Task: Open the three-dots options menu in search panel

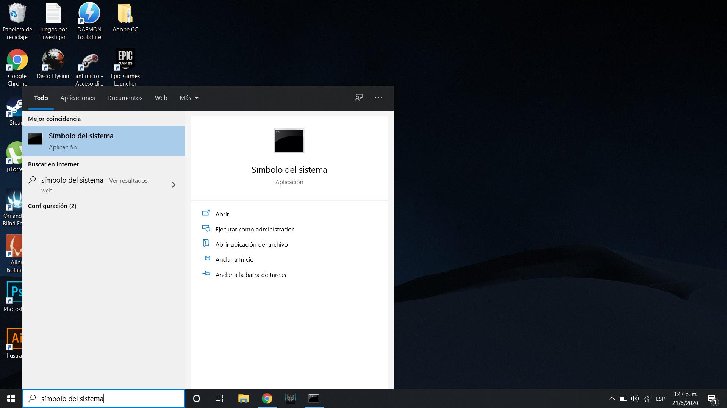Action: point(378,98)
